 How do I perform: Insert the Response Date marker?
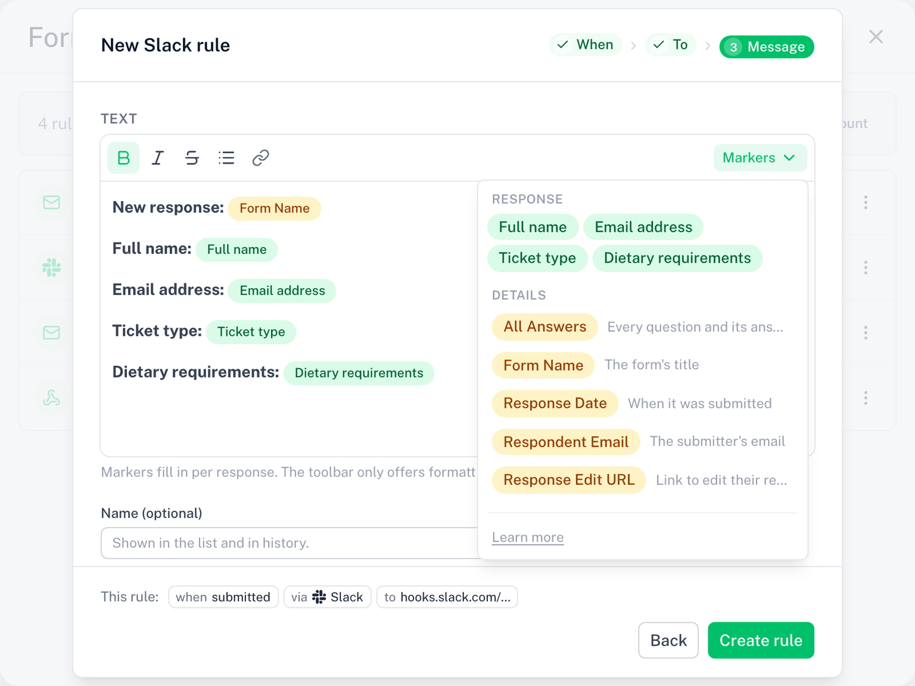coord(555,404)
